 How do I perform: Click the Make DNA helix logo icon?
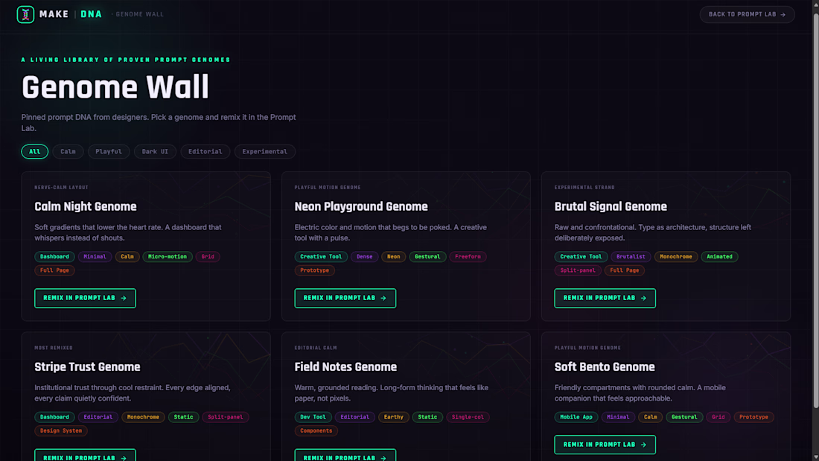point(25,14)
